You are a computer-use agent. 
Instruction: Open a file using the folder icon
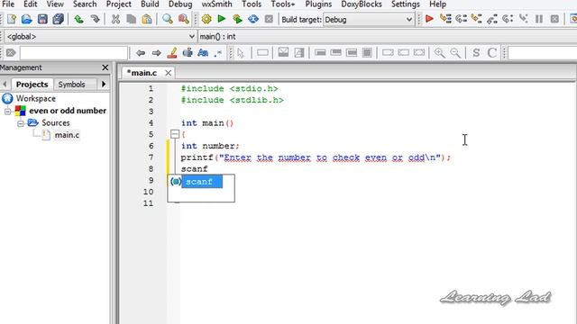pos(26,19)
